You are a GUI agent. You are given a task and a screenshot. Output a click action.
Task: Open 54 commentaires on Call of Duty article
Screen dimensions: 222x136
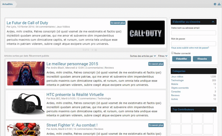point(45,27)
